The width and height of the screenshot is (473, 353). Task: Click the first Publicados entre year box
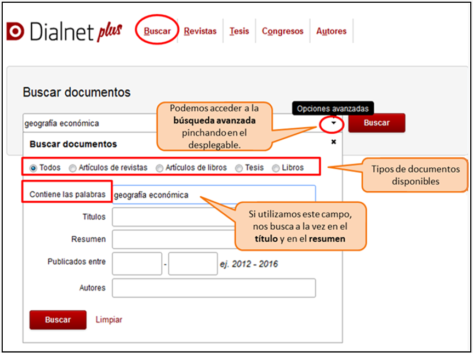pyautogui.click(x=137, y=264)
